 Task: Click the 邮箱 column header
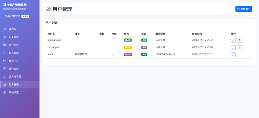[x=102, y=34]
